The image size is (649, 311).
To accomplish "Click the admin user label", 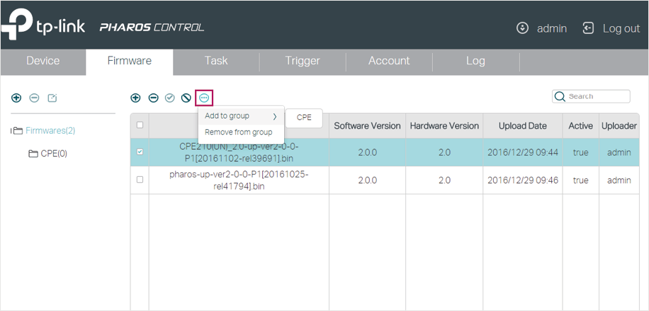I will tap(552, 28).
